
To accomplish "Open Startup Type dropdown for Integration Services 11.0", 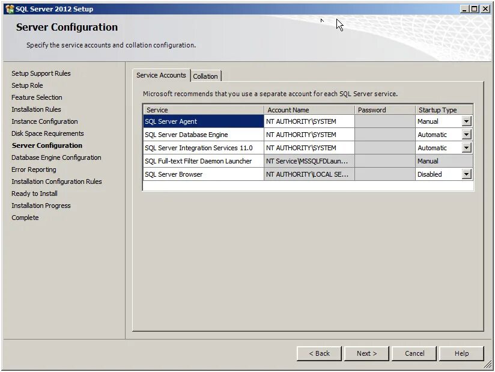I will [466, 148].
